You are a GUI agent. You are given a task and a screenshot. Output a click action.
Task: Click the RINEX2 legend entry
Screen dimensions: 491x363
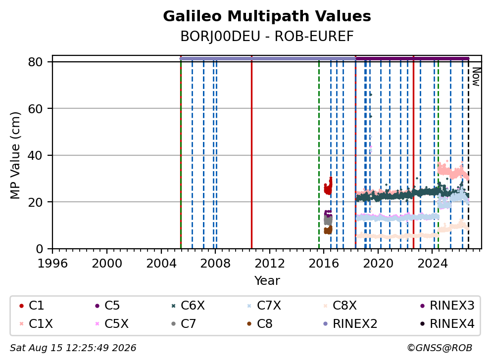coord(350,323)
